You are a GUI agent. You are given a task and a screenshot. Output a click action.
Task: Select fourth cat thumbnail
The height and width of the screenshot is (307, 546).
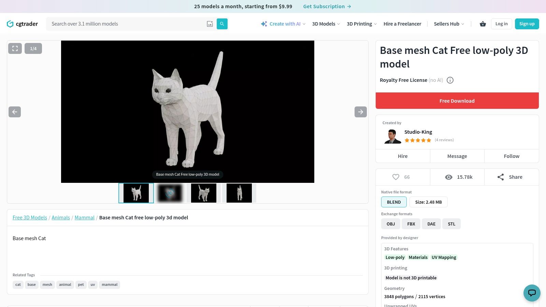[x=239, y=193]
